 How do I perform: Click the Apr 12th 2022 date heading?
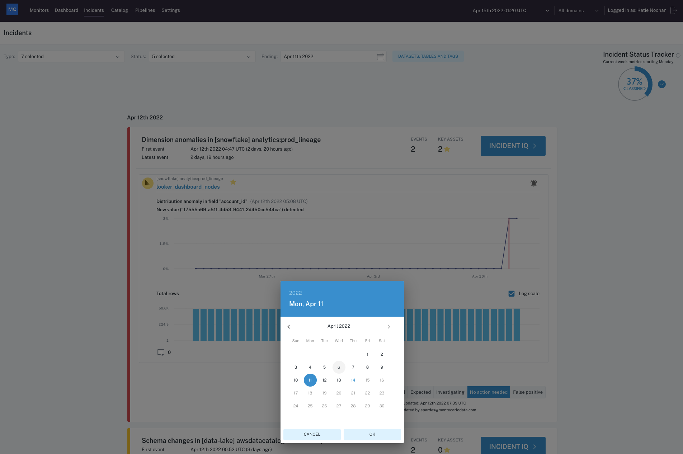click(145, 118)
